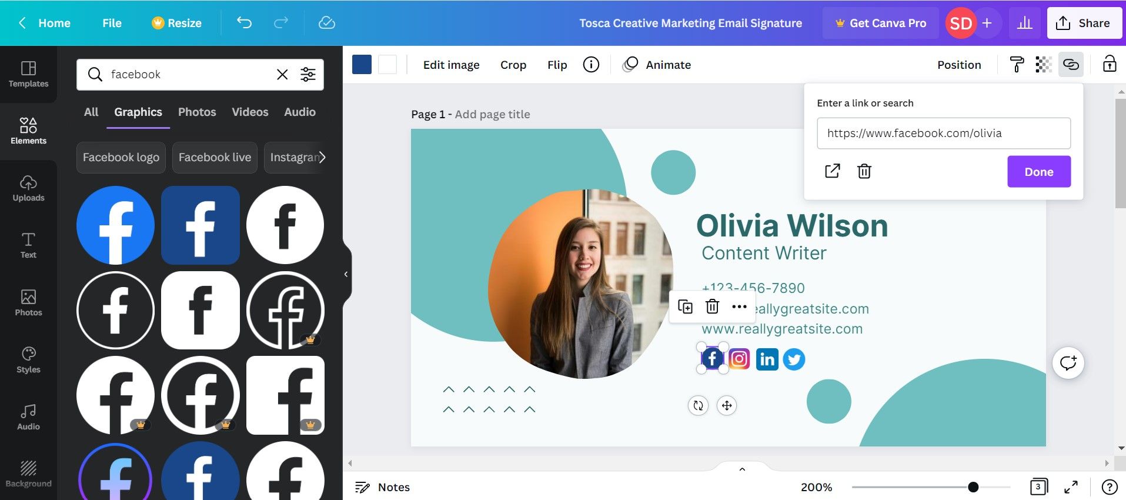Open the Text panel
This screenshot has height=500, width=1126.
click(x=28, y=245)
